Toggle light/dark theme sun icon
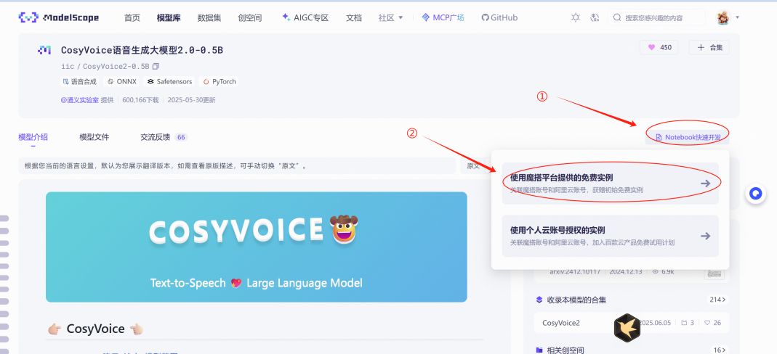 pyautogui.click(x=576, y=18)
